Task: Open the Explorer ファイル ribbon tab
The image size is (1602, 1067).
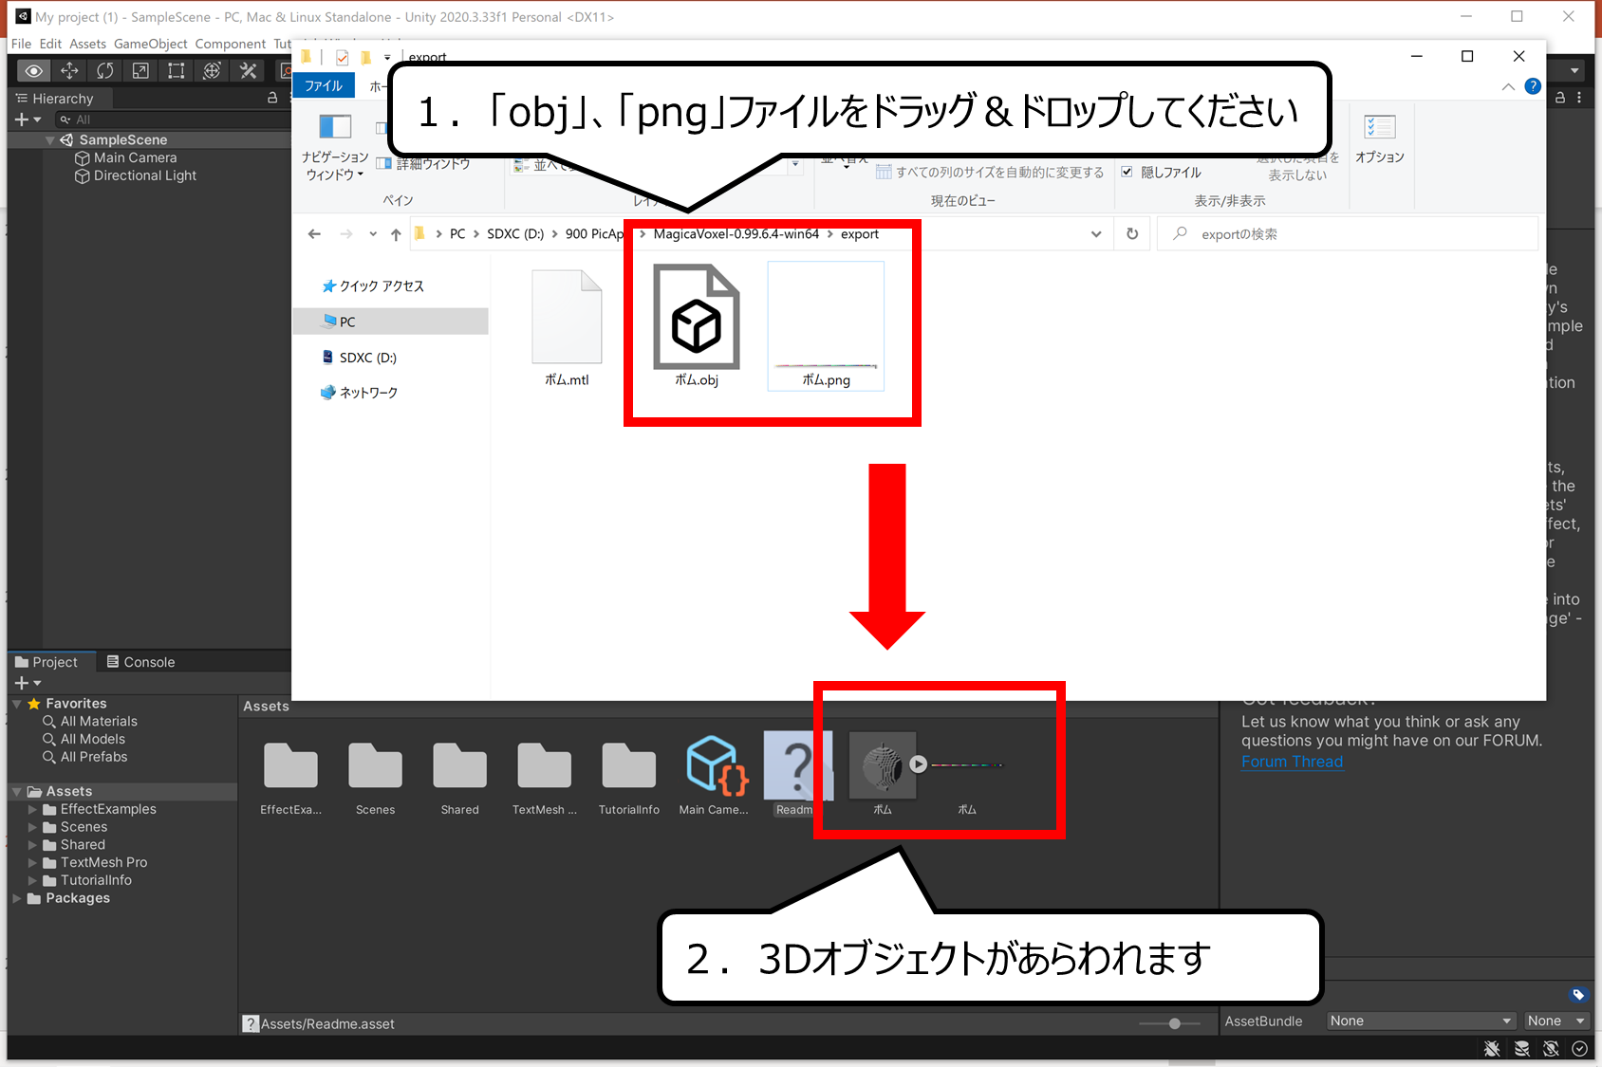Action: (324, 85)
